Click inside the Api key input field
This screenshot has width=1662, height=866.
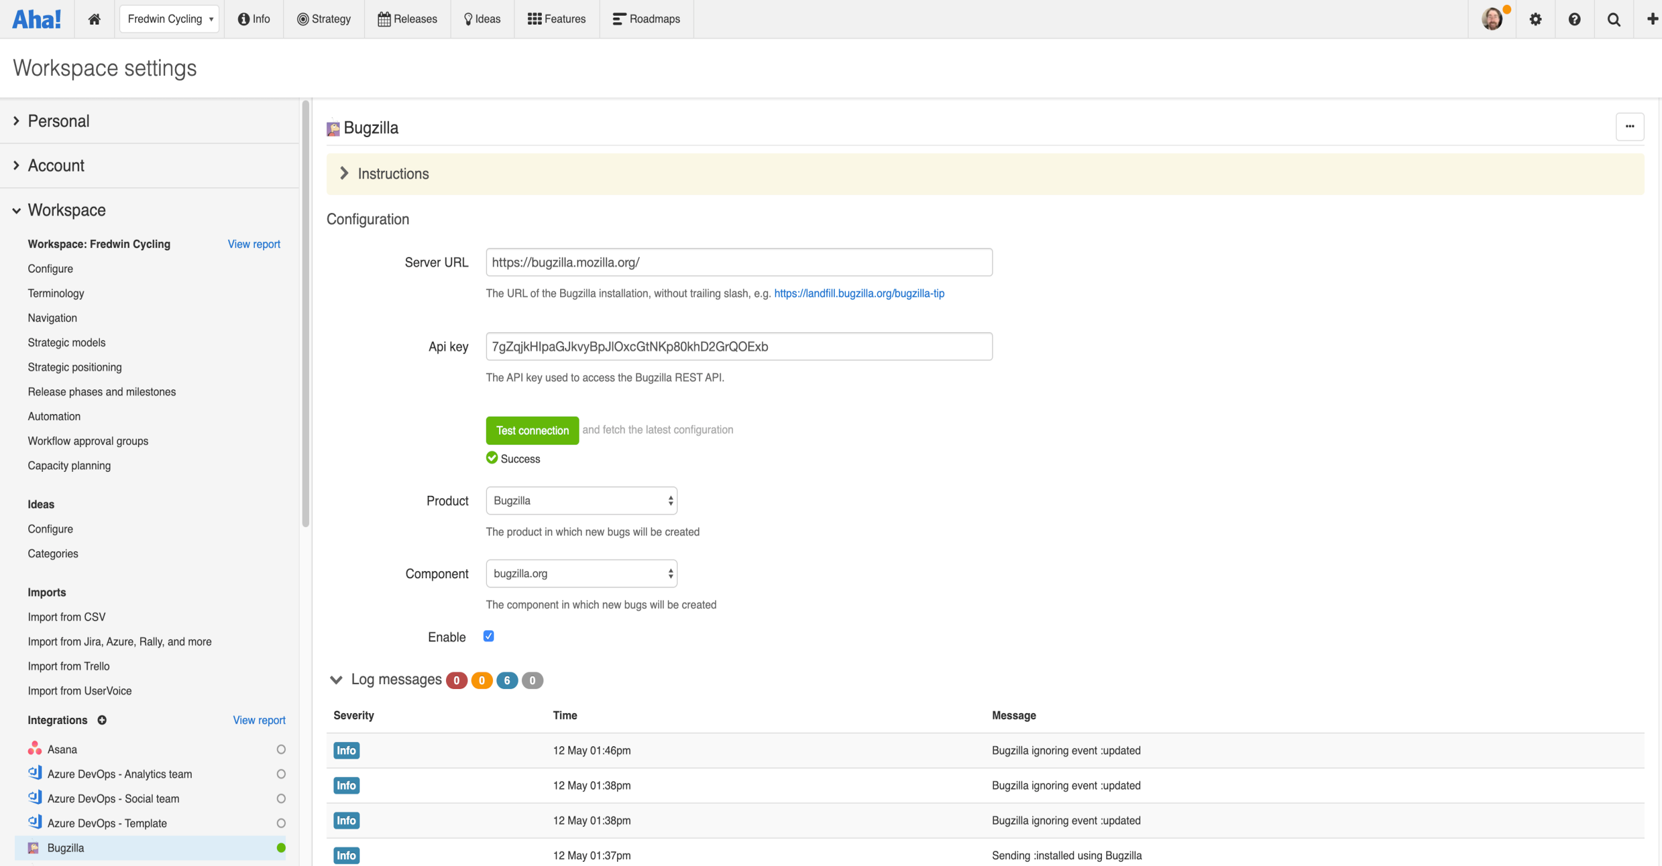pos(738,346)
